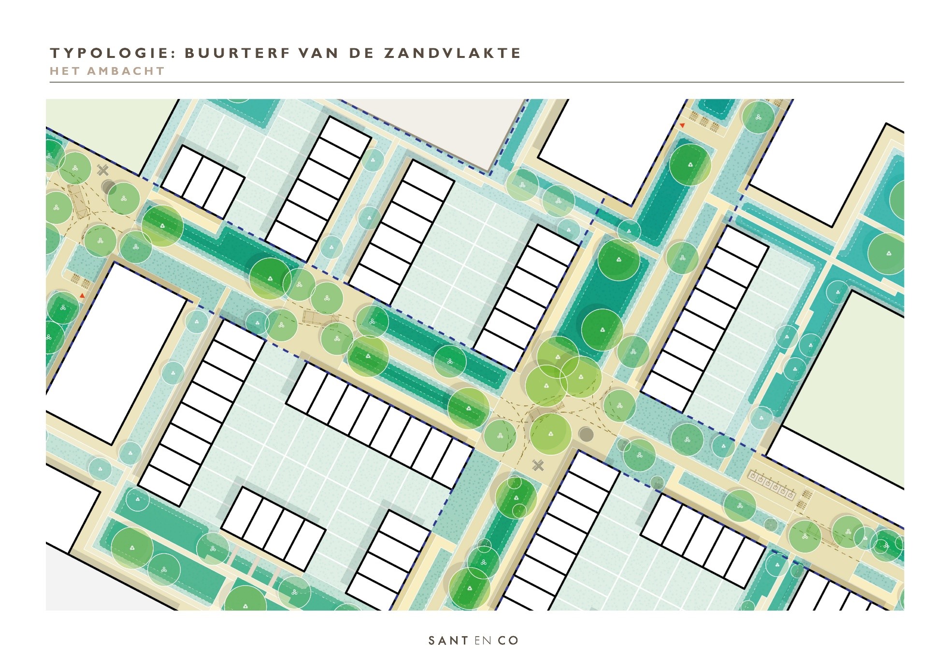Select the truck outline at the central crossing
This screenshot has height=669, width=947.
546,410
